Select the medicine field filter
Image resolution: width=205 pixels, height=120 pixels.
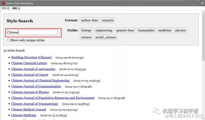[x=165, y=30]
